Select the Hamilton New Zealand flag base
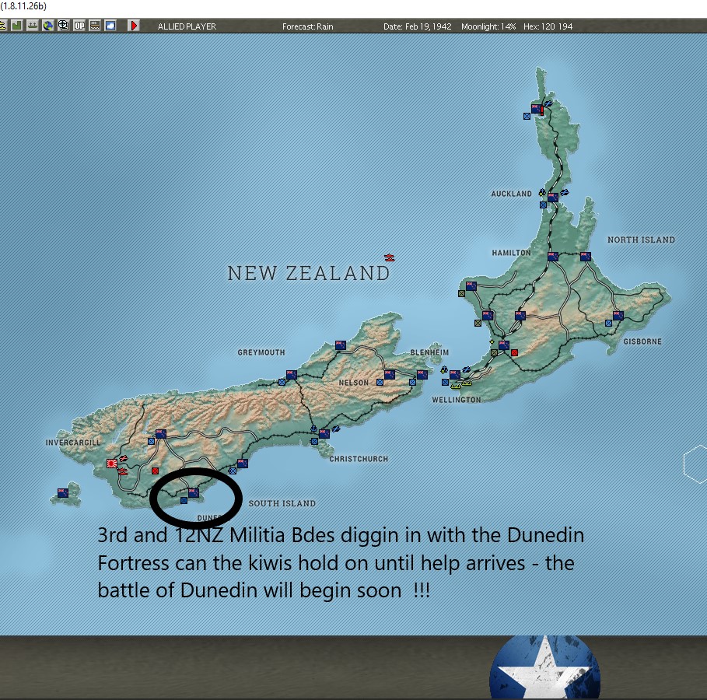 pos(553,257)
